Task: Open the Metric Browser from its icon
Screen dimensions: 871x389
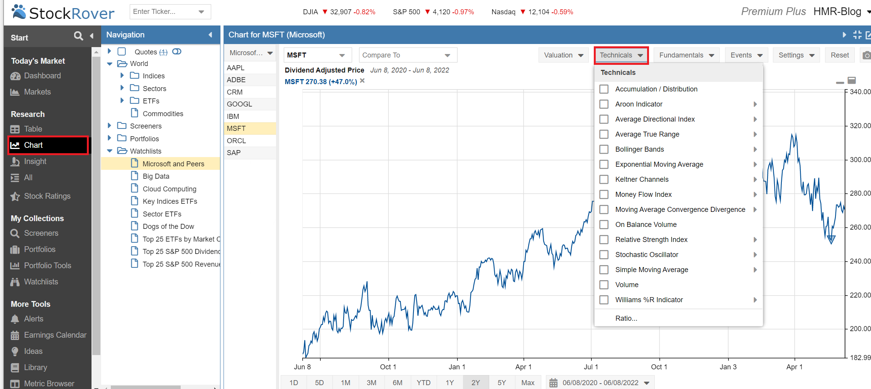Action: point(15,384)
